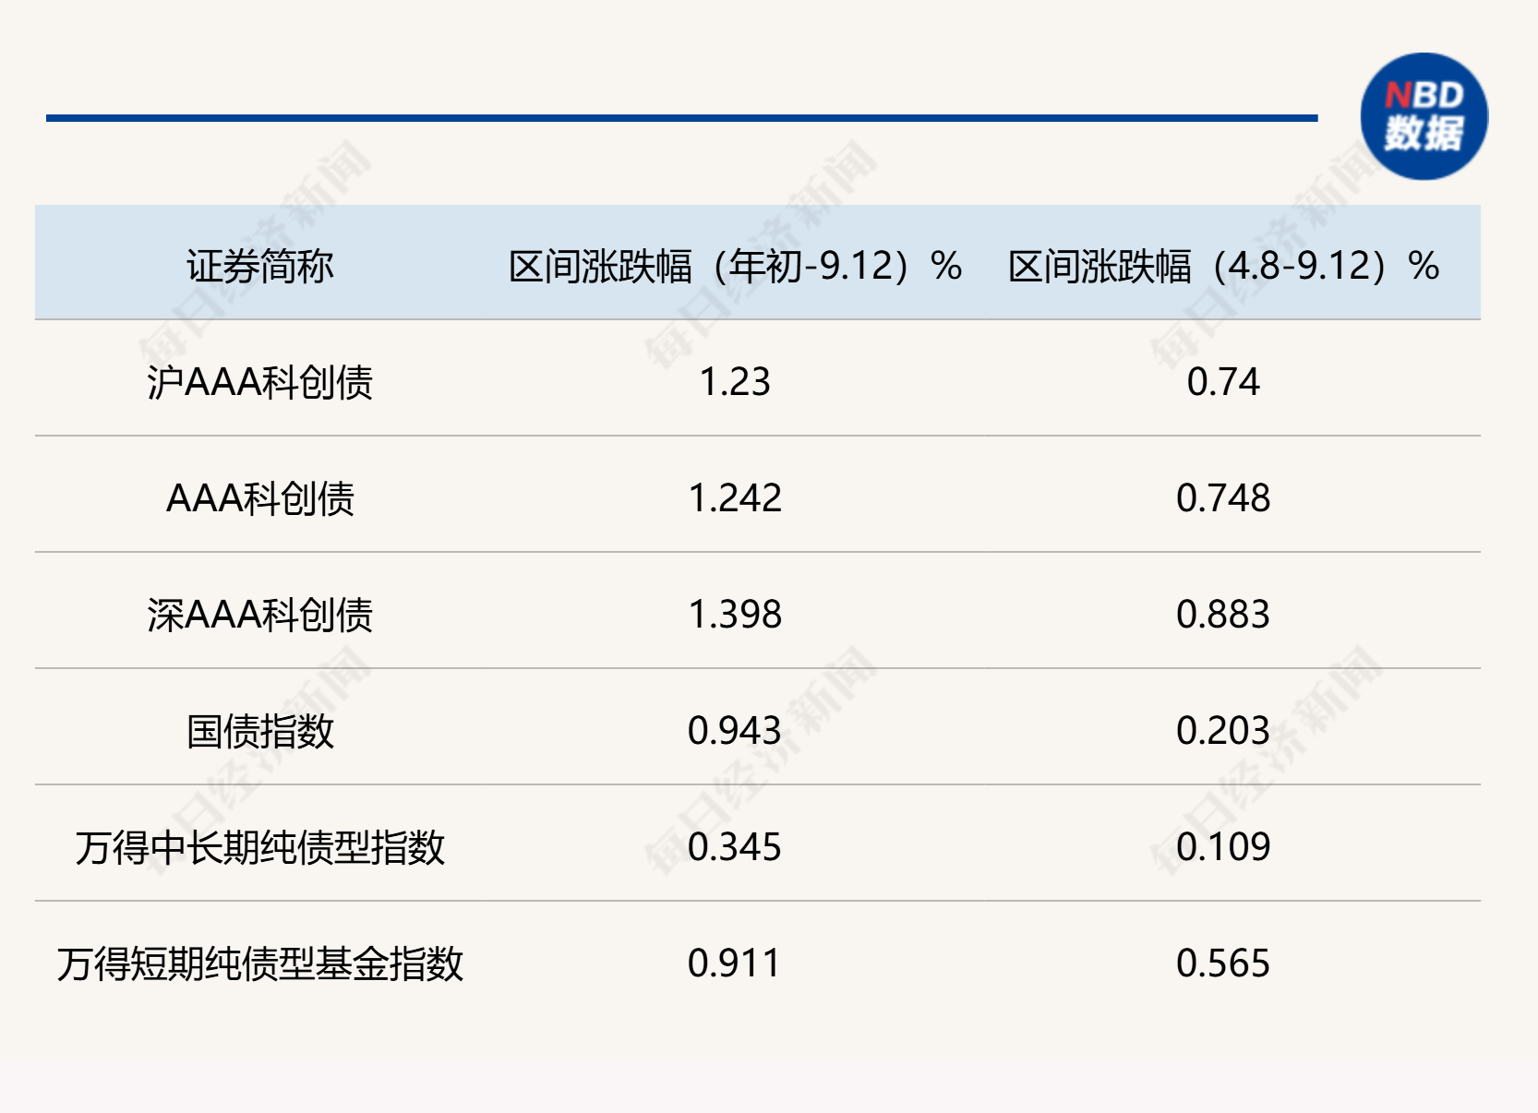The height and width of the screenshot is (1113, 1538).
Task: Select the 沪AAA科创债 row label
Action: pyautogui.click(x=259, y=382)
